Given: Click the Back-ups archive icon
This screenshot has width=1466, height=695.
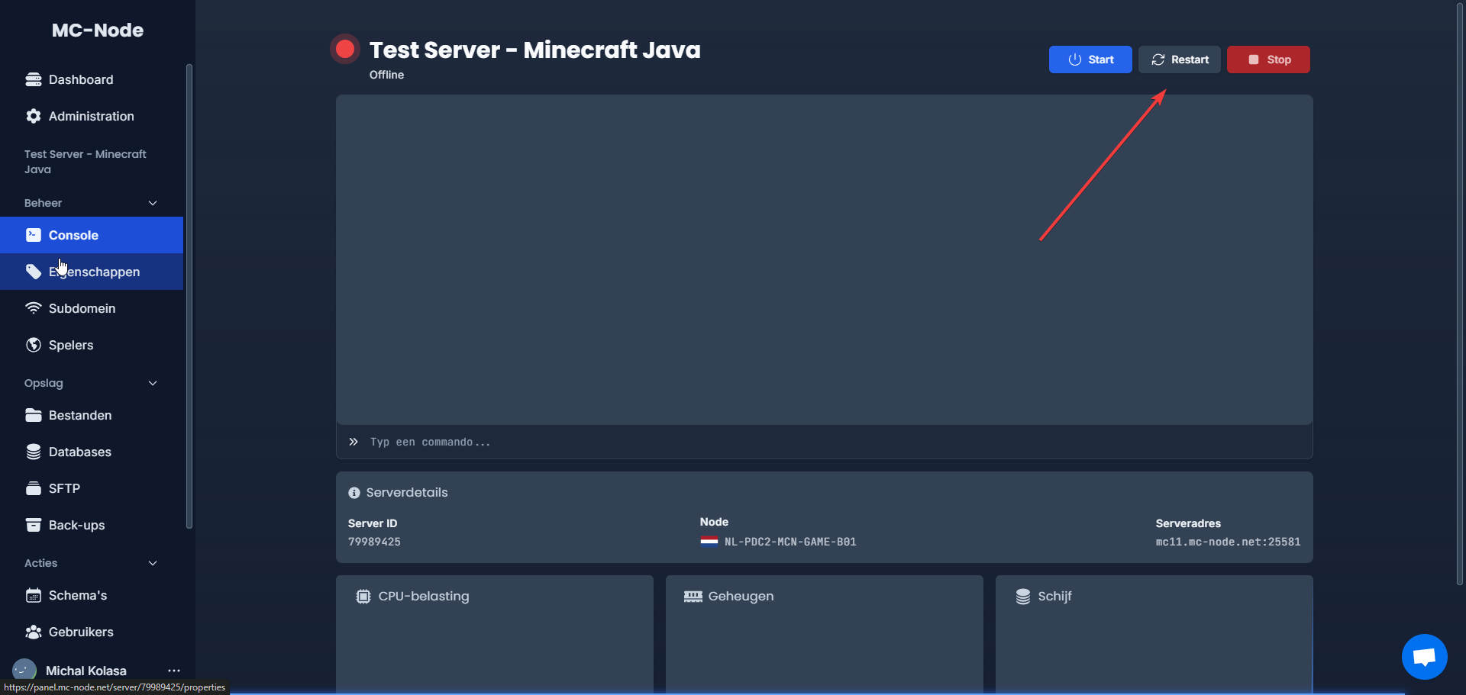Looking at the screenshot, I should [x=33, y=525].
